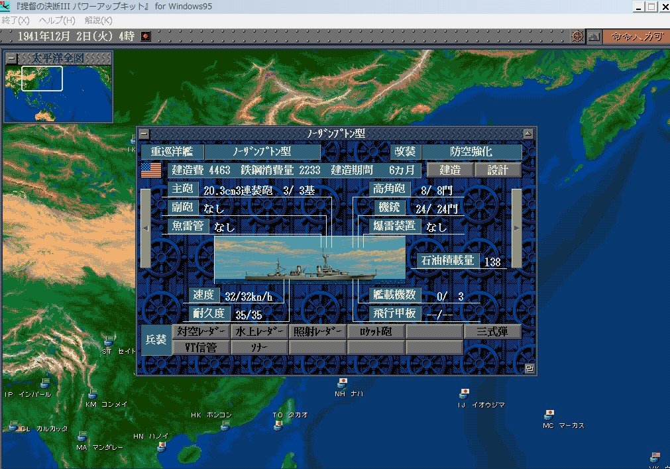Open the 終了(X) menu
670x469 pixels.
tap(15, 20)
